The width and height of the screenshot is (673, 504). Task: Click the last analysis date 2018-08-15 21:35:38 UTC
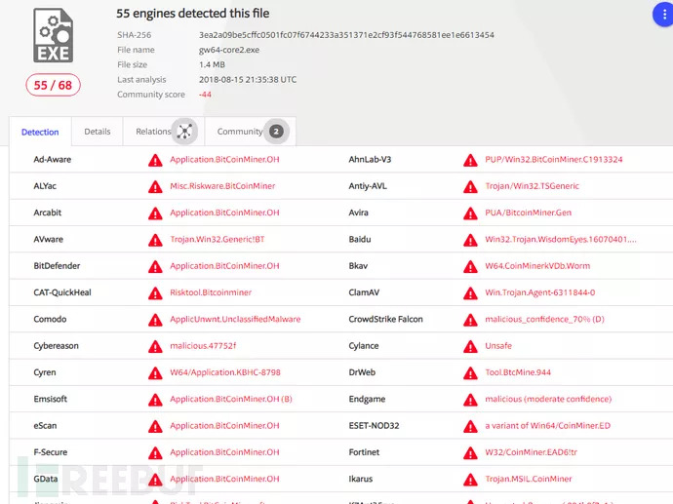(x=248, y=79)
